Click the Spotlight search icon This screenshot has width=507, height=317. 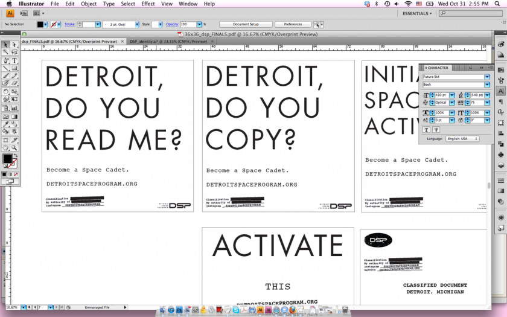(497, 4)
